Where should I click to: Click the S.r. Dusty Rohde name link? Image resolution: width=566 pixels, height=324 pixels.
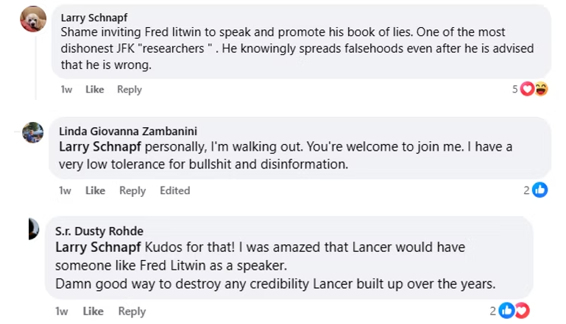99,231
